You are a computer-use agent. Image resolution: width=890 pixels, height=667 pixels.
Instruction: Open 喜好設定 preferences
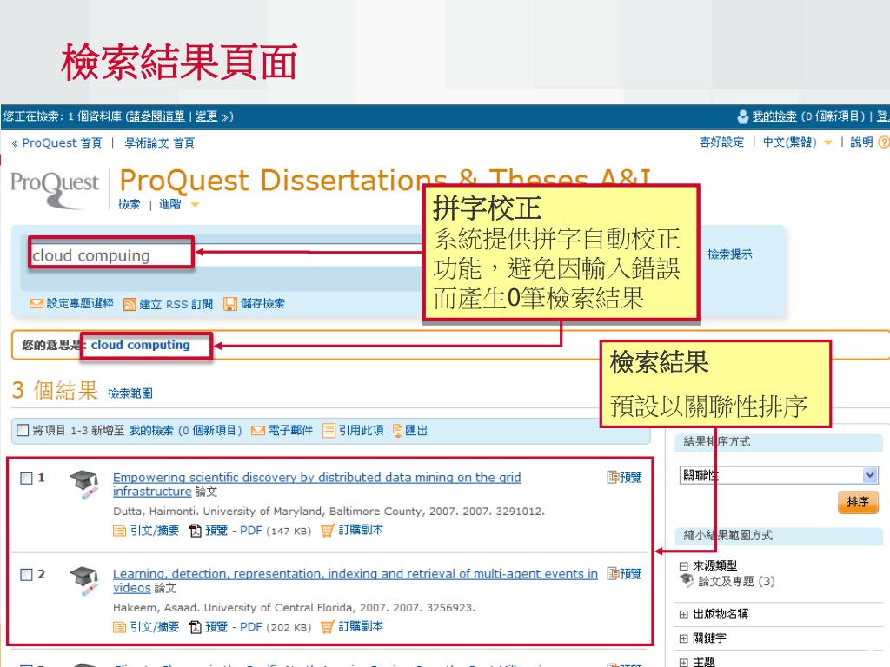tap(721, 142)
